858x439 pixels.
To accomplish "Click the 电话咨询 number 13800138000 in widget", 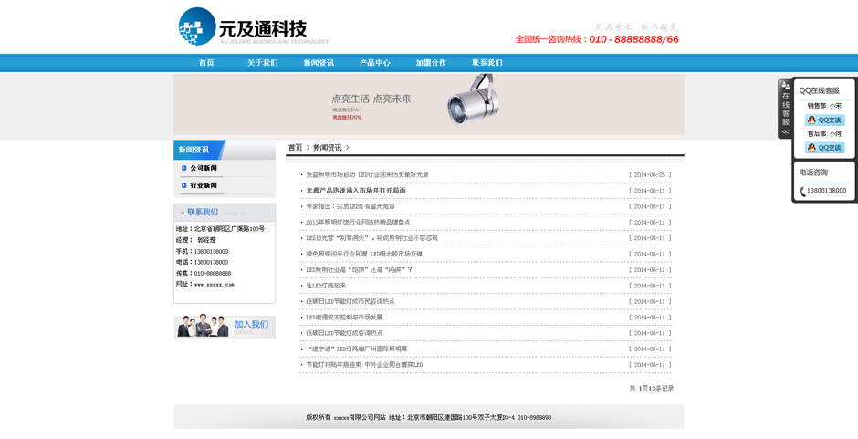I will (827, 191).
